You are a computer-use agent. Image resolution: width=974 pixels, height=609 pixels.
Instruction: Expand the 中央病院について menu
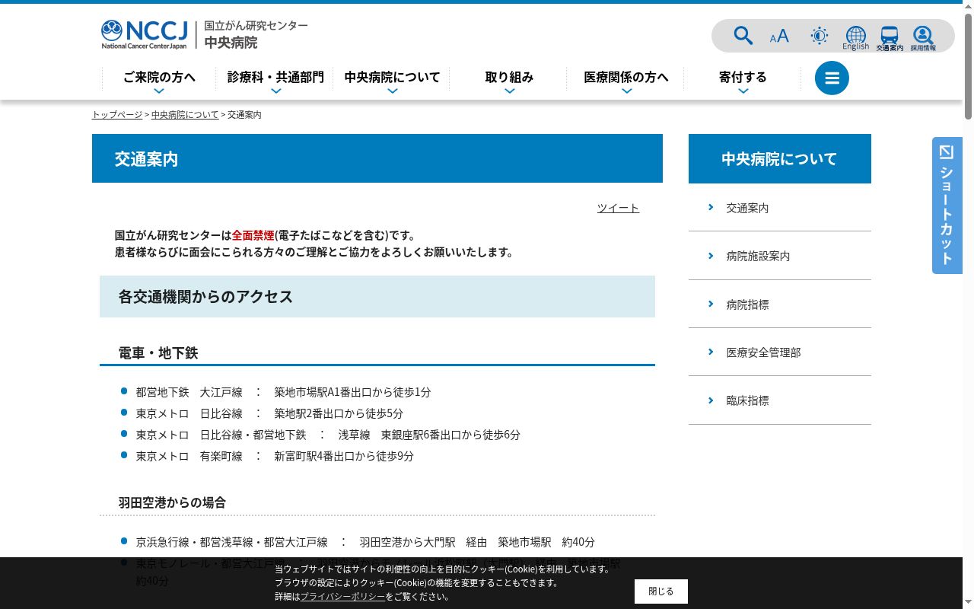[392, 79]
